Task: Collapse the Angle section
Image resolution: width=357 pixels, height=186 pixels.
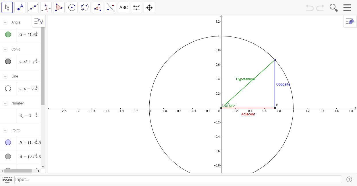Action: point(5,22)
